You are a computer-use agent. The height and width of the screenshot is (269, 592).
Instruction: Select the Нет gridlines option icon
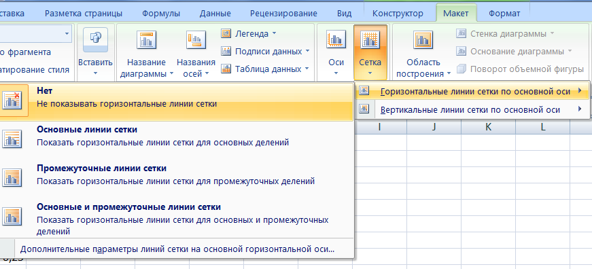click(x=12, y=101)
